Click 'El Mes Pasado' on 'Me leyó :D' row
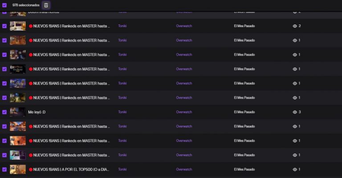342x178 pixels. pyautogui.click(x=244, y=112)
